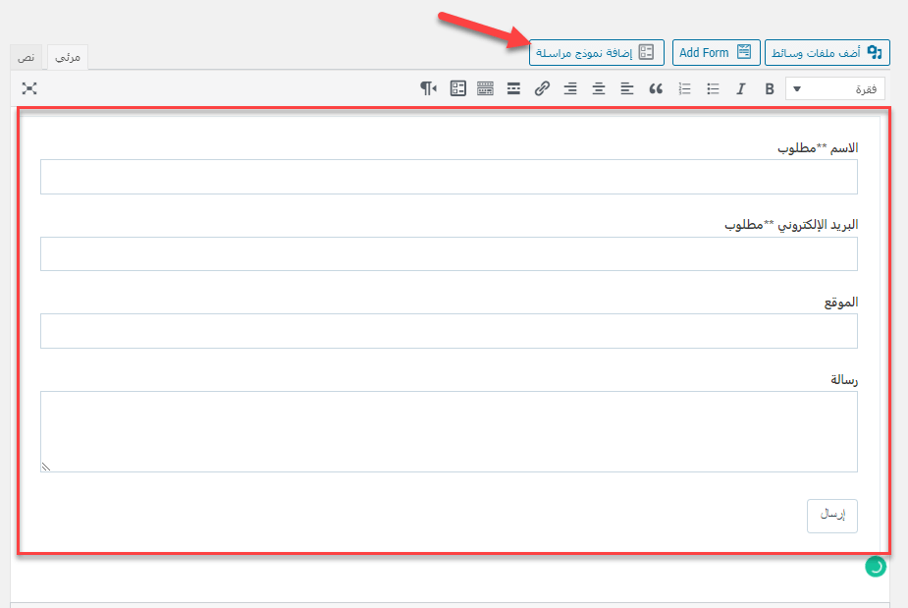Enter distraction-free fullscreen mode

(x=29, y=88)
